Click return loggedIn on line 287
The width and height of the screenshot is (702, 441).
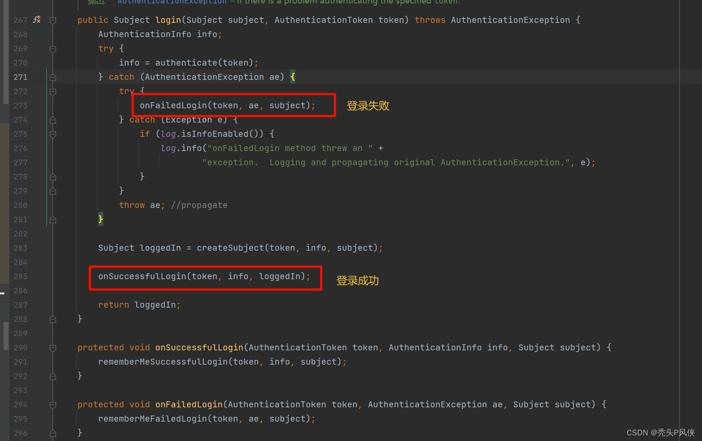139,305
